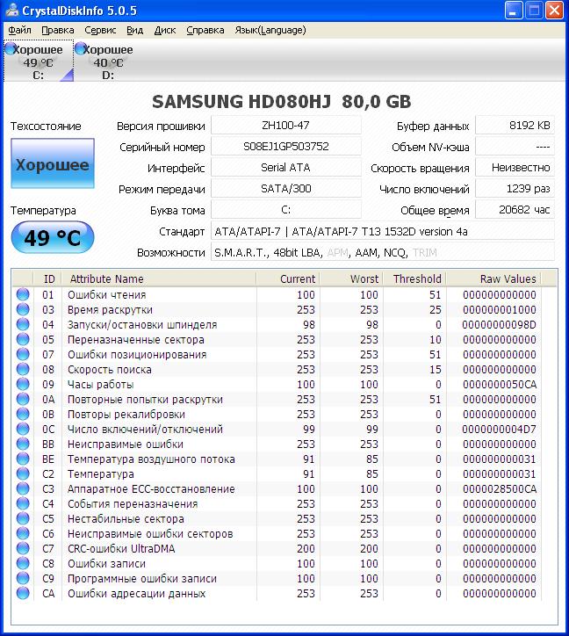Viewport: 569px width, 636px height.
Task: Select raw value 0000000004D7
Action: (500, 430)
